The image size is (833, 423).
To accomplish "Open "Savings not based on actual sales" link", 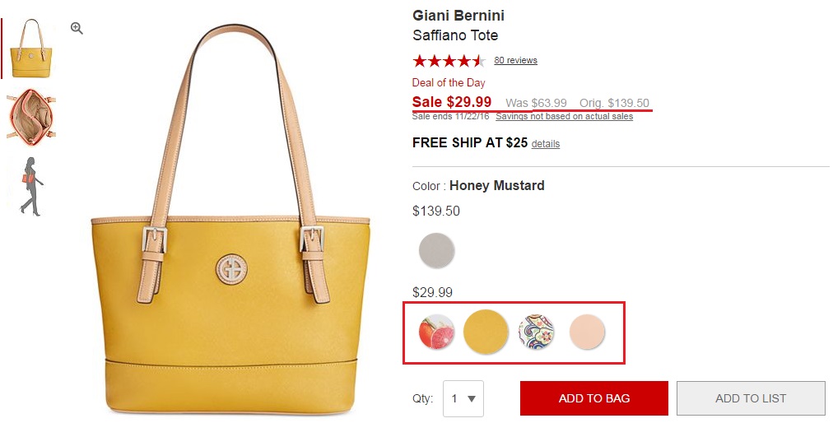I will [x=564, y=117].
